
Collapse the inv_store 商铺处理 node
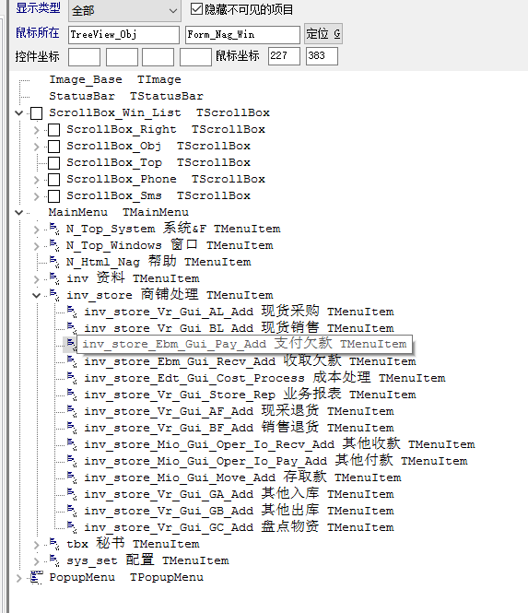(x=36, y=295)
